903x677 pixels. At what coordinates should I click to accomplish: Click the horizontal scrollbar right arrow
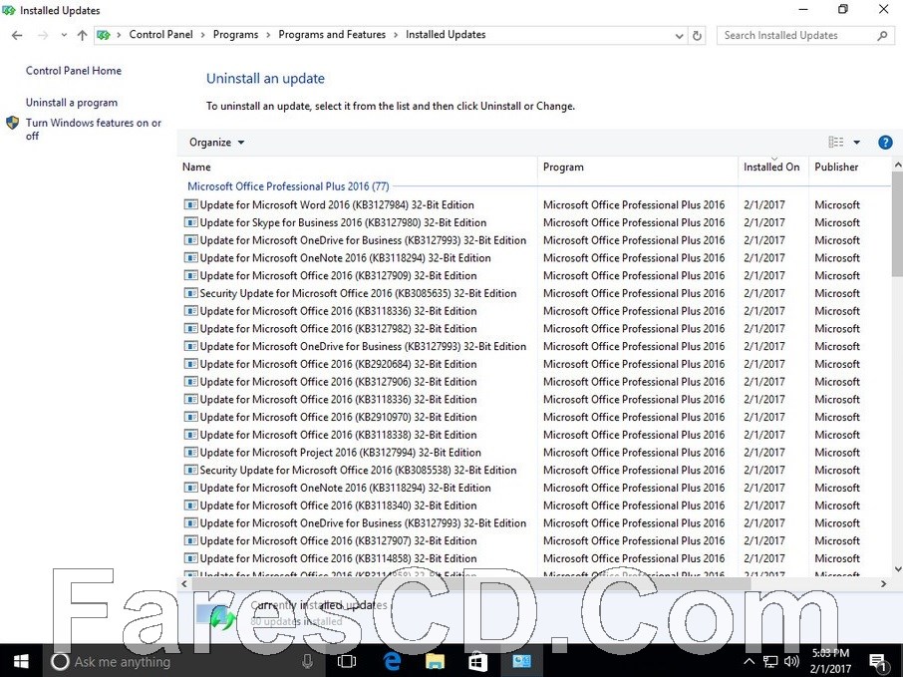click(883, 583)
